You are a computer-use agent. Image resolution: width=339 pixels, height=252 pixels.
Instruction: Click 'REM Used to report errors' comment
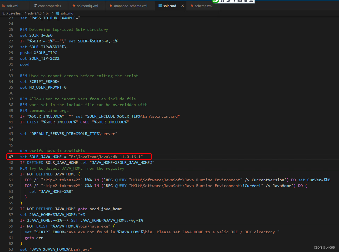(79, 76)
